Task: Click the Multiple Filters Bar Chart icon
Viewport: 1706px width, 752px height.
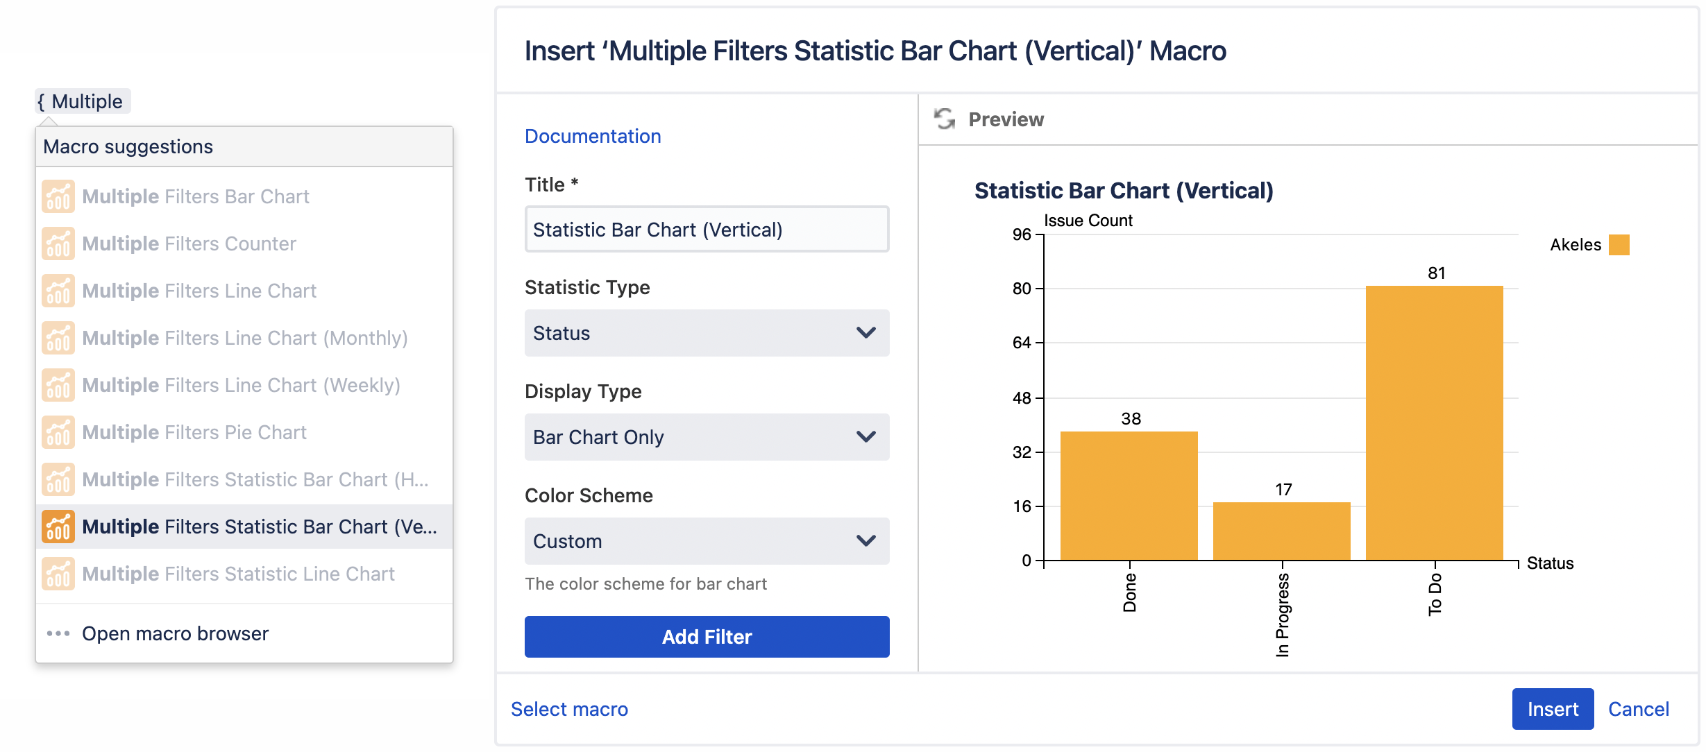Action: (58, 196)
